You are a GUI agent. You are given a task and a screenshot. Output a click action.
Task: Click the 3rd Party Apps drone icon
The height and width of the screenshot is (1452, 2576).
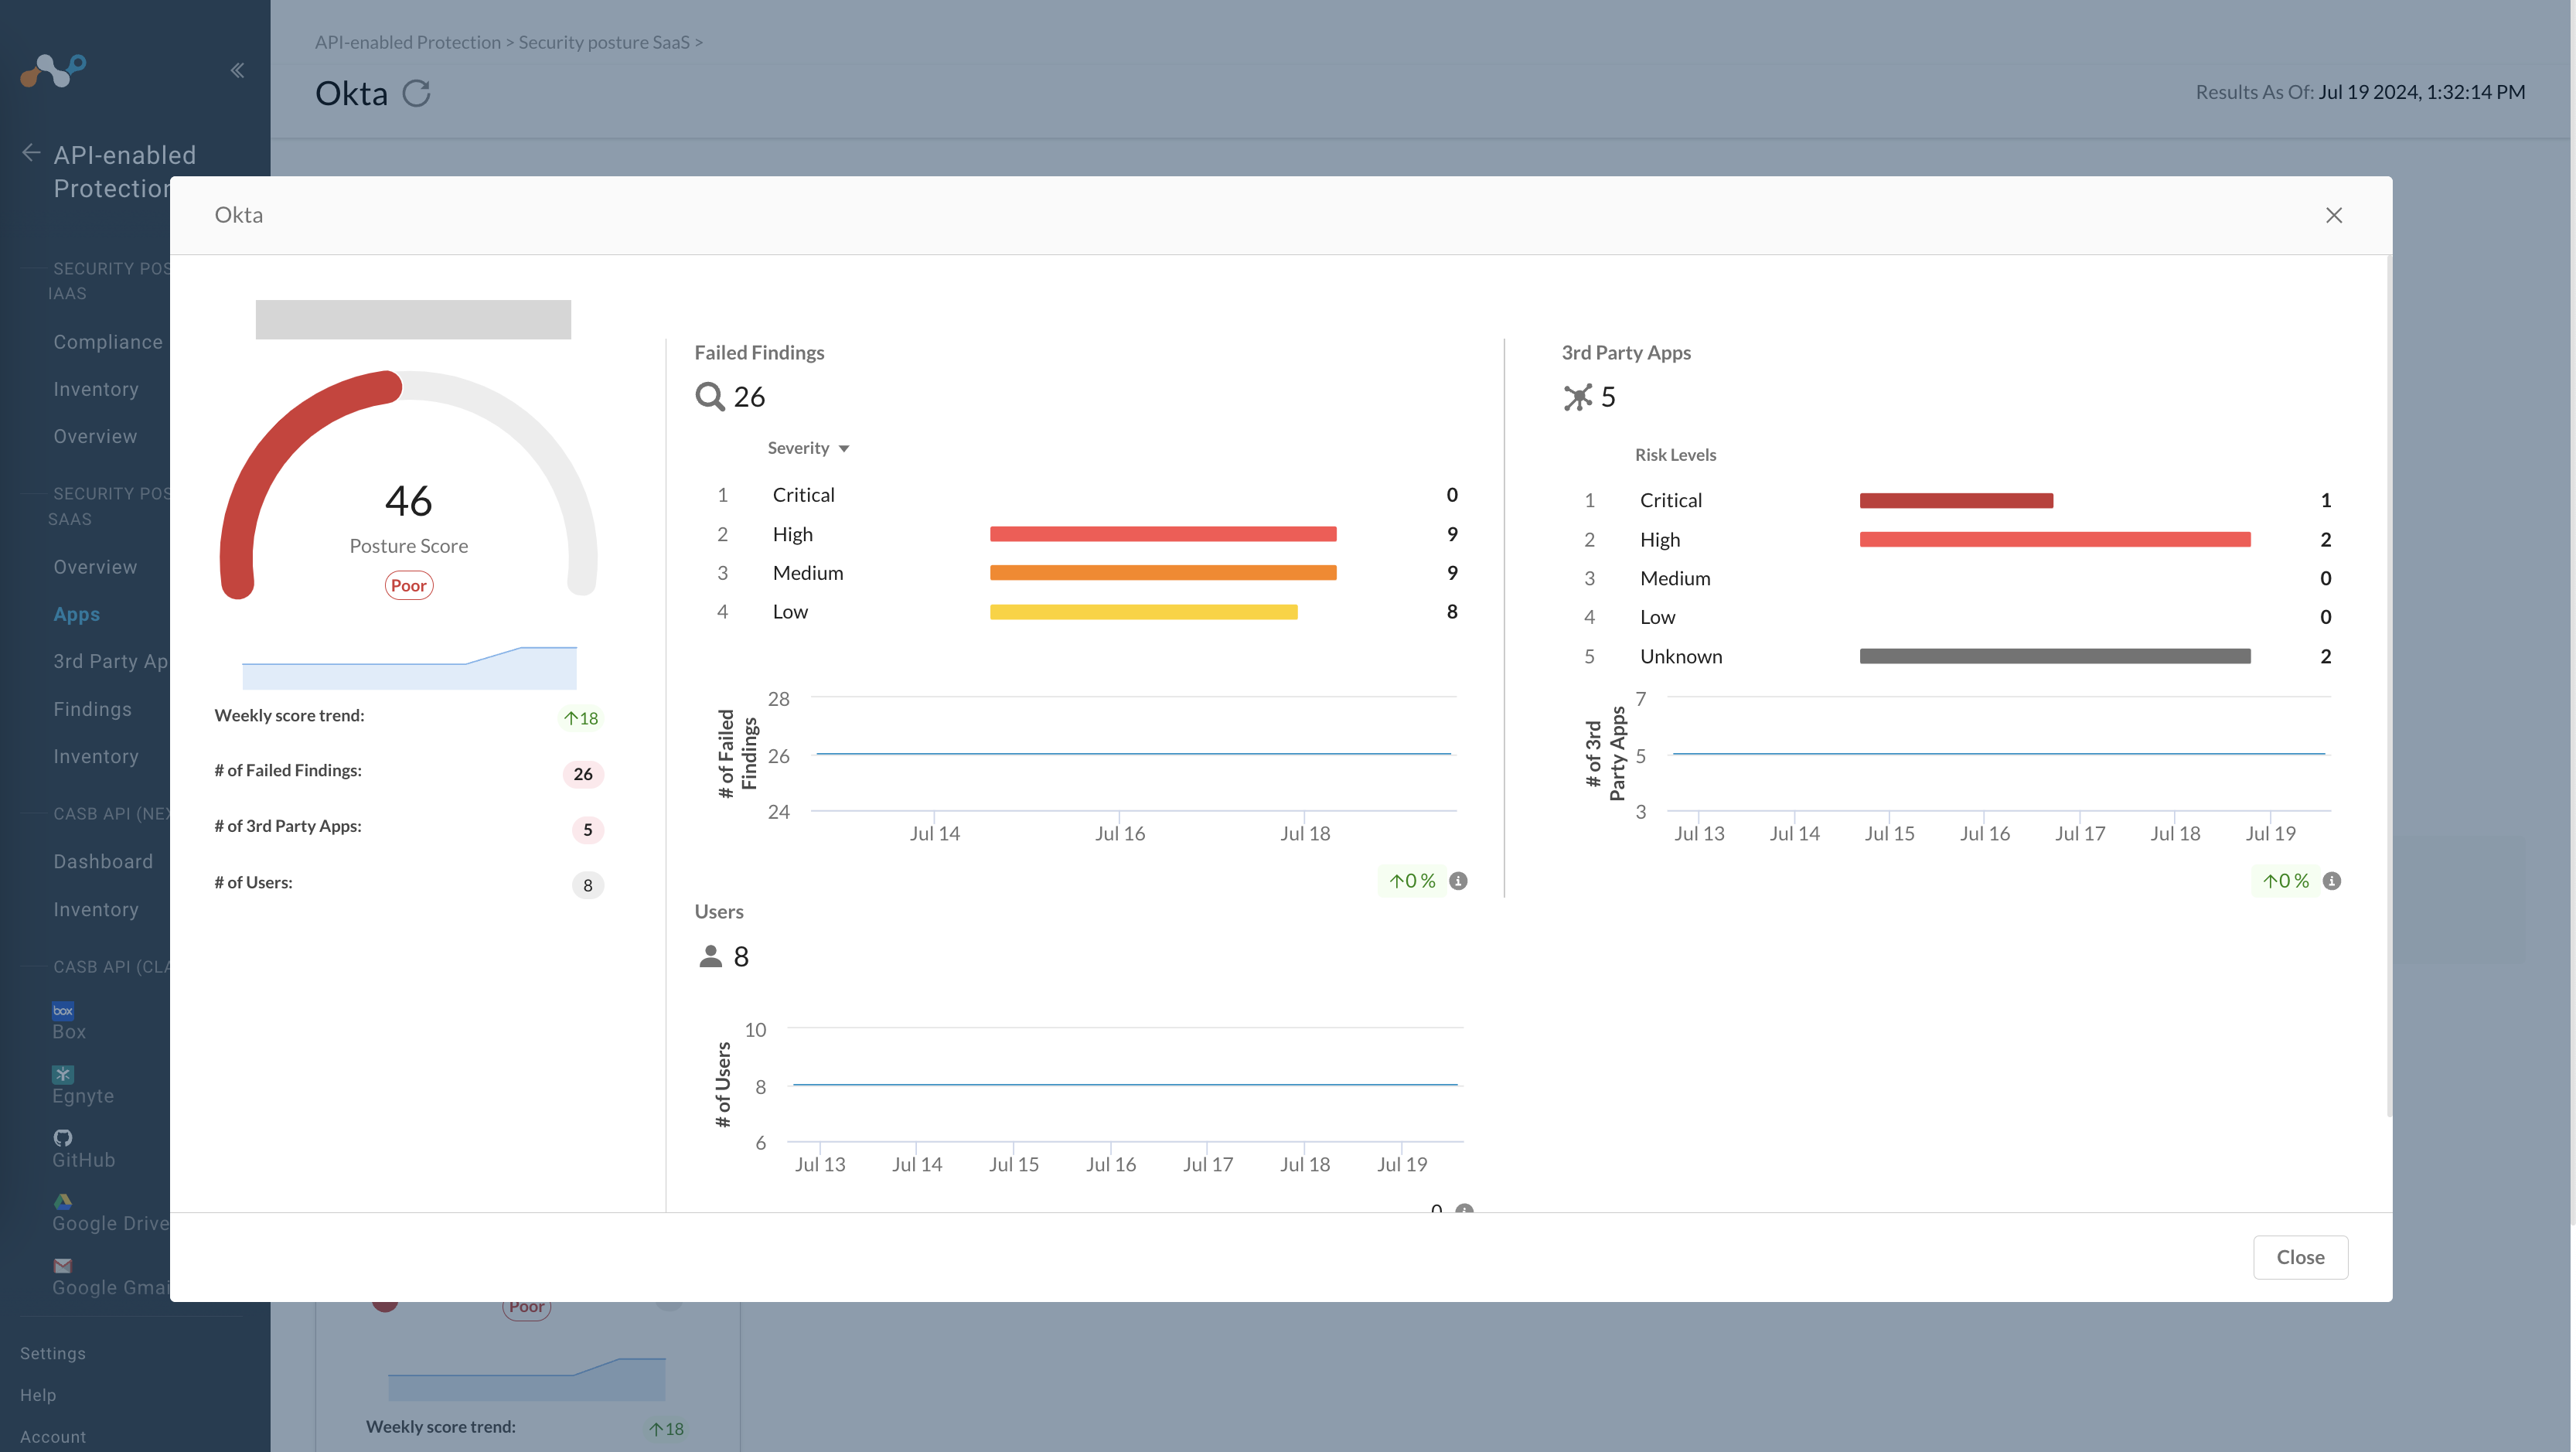1578,396
